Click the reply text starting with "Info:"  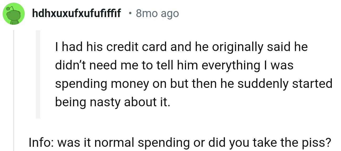[x=179, y=142]
